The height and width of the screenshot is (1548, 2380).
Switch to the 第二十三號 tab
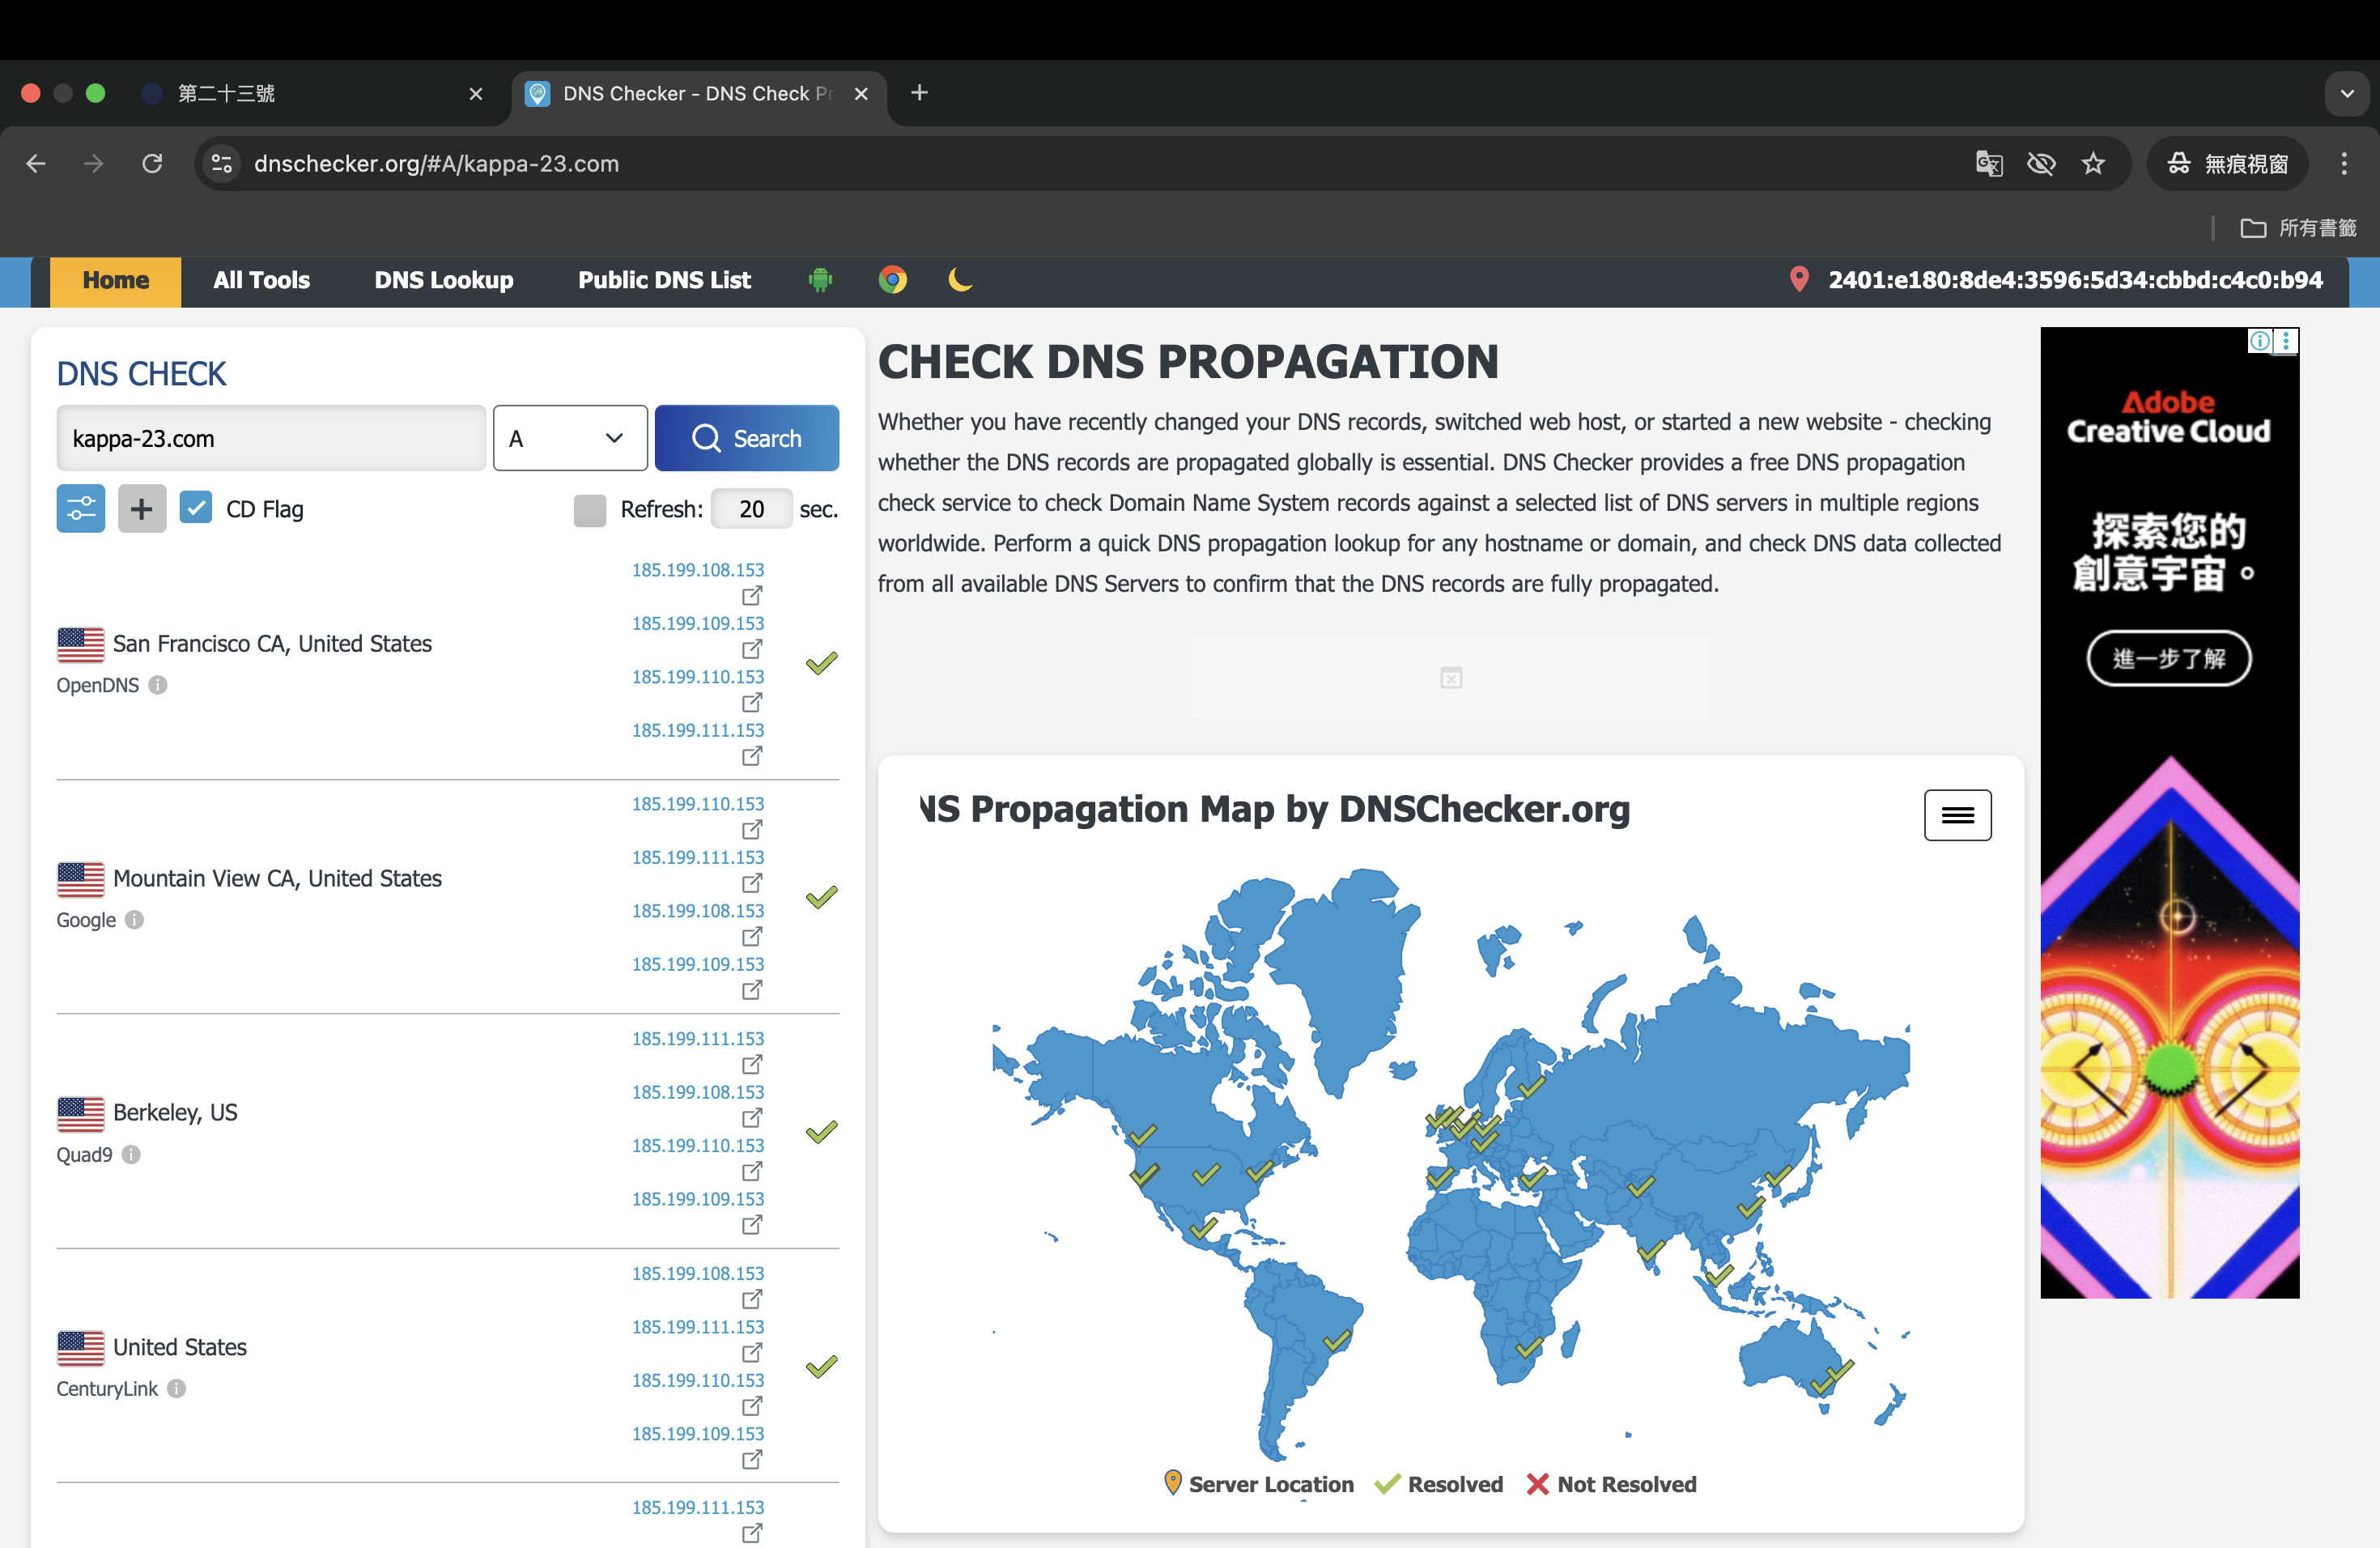(x=300, y=93)
